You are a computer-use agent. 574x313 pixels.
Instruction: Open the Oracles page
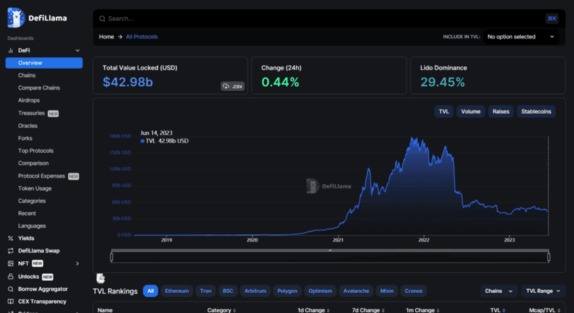pos(28,126)
